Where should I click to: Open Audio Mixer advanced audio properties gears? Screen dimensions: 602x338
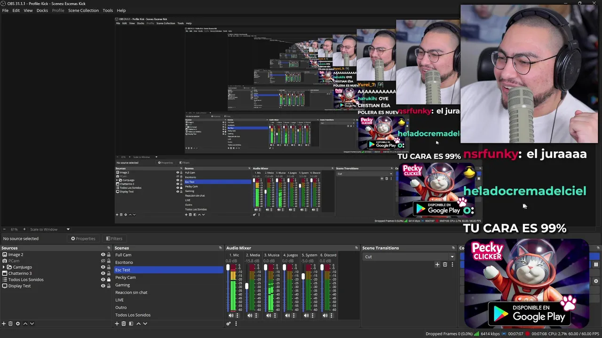[229, 323]
